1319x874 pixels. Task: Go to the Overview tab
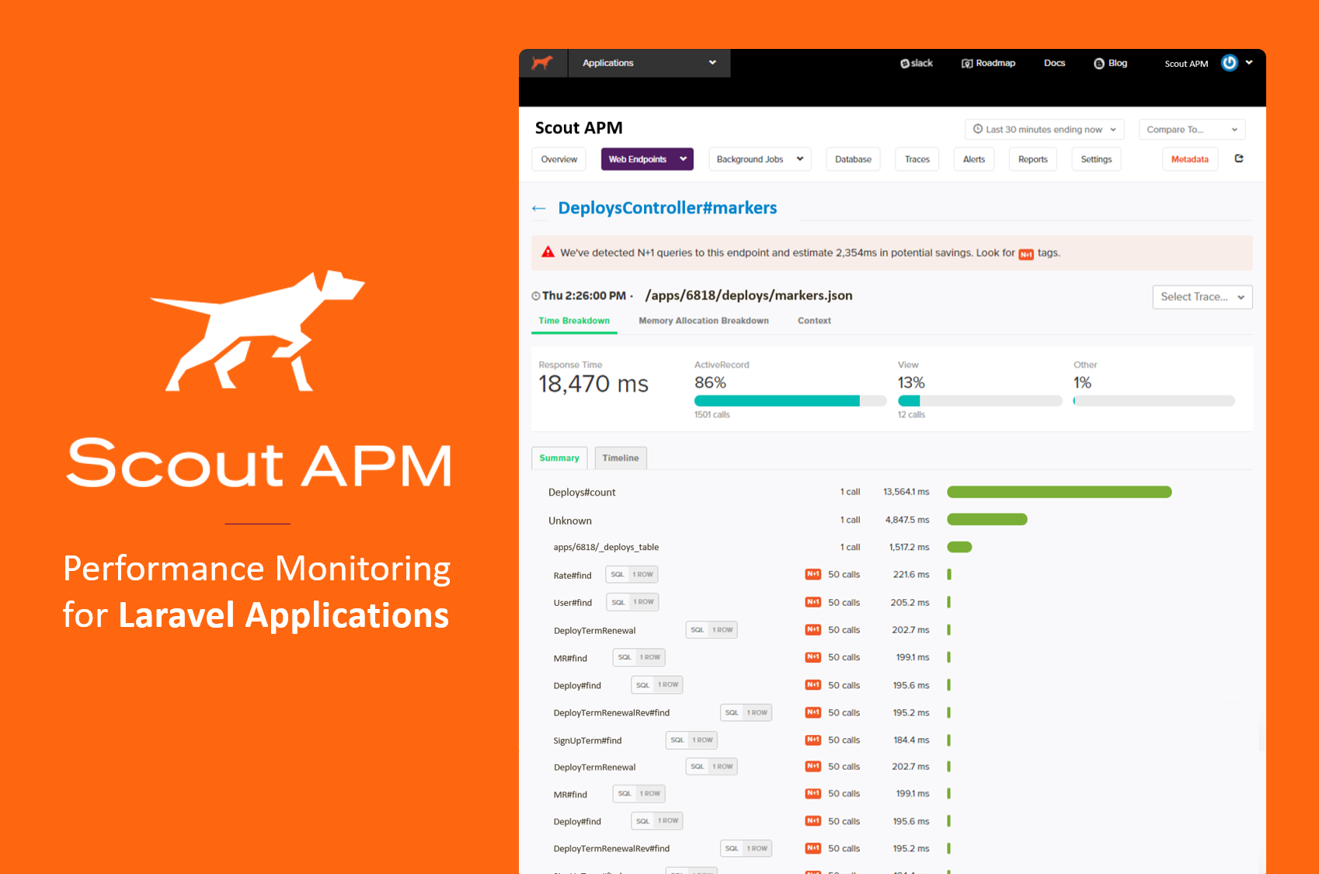(559, 159)
